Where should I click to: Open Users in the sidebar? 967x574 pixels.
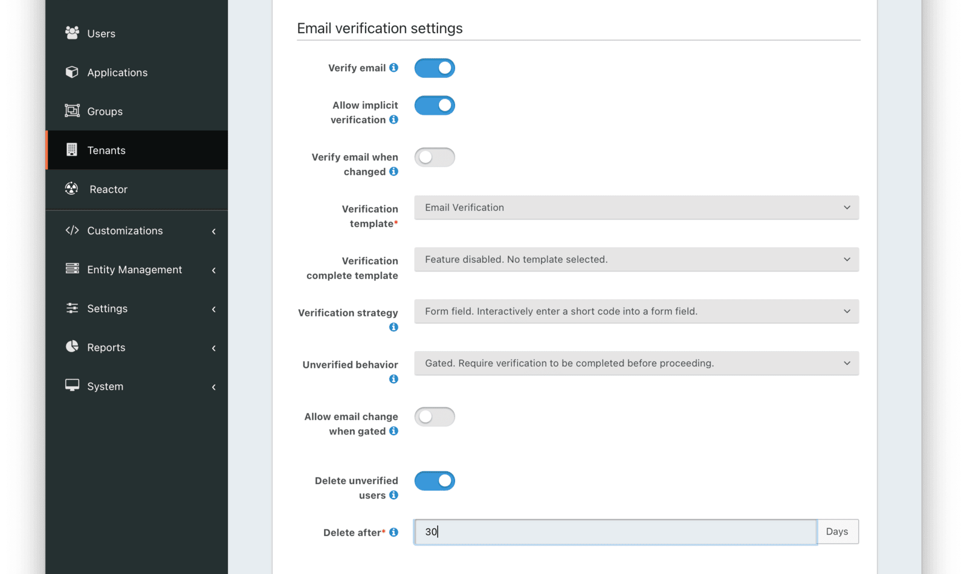[137, 33]
